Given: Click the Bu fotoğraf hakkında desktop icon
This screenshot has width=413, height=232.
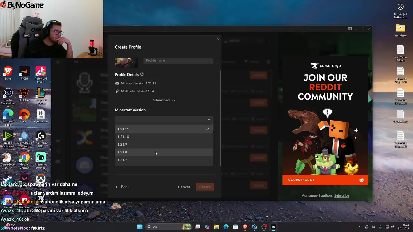Looking at the screenshot, I should point(400,11).
